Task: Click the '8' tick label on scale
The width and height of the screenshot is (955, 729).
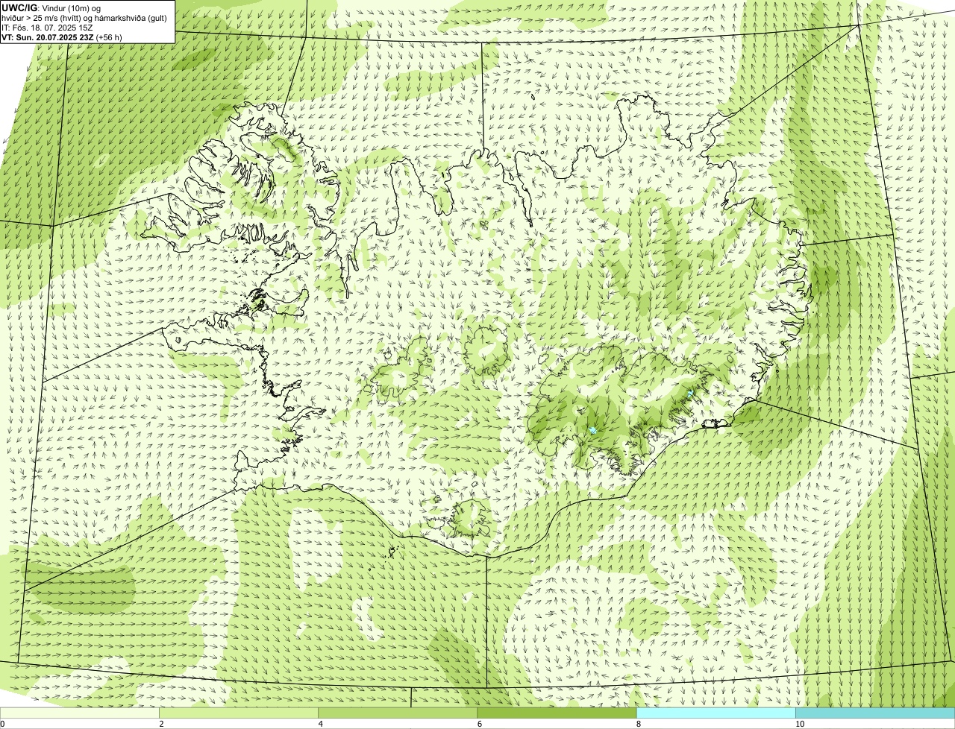Action: [x=638, y=724]
